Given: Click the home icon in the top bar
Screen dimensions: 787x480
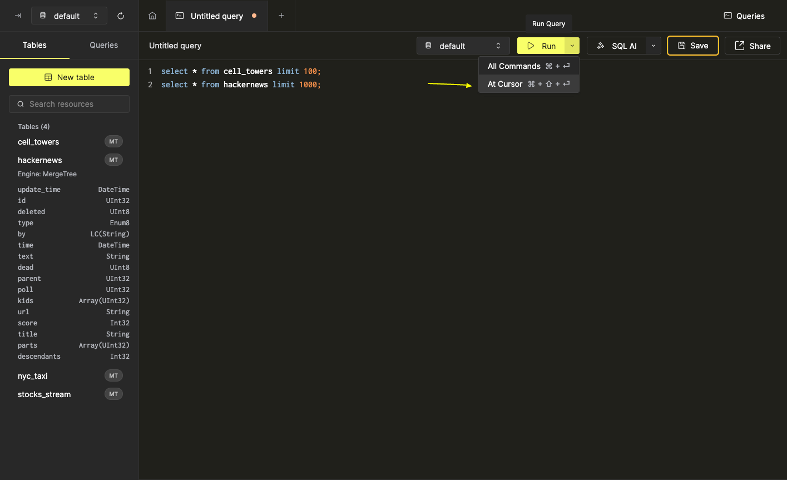Looking at the screenshot, I should (152, 16).
